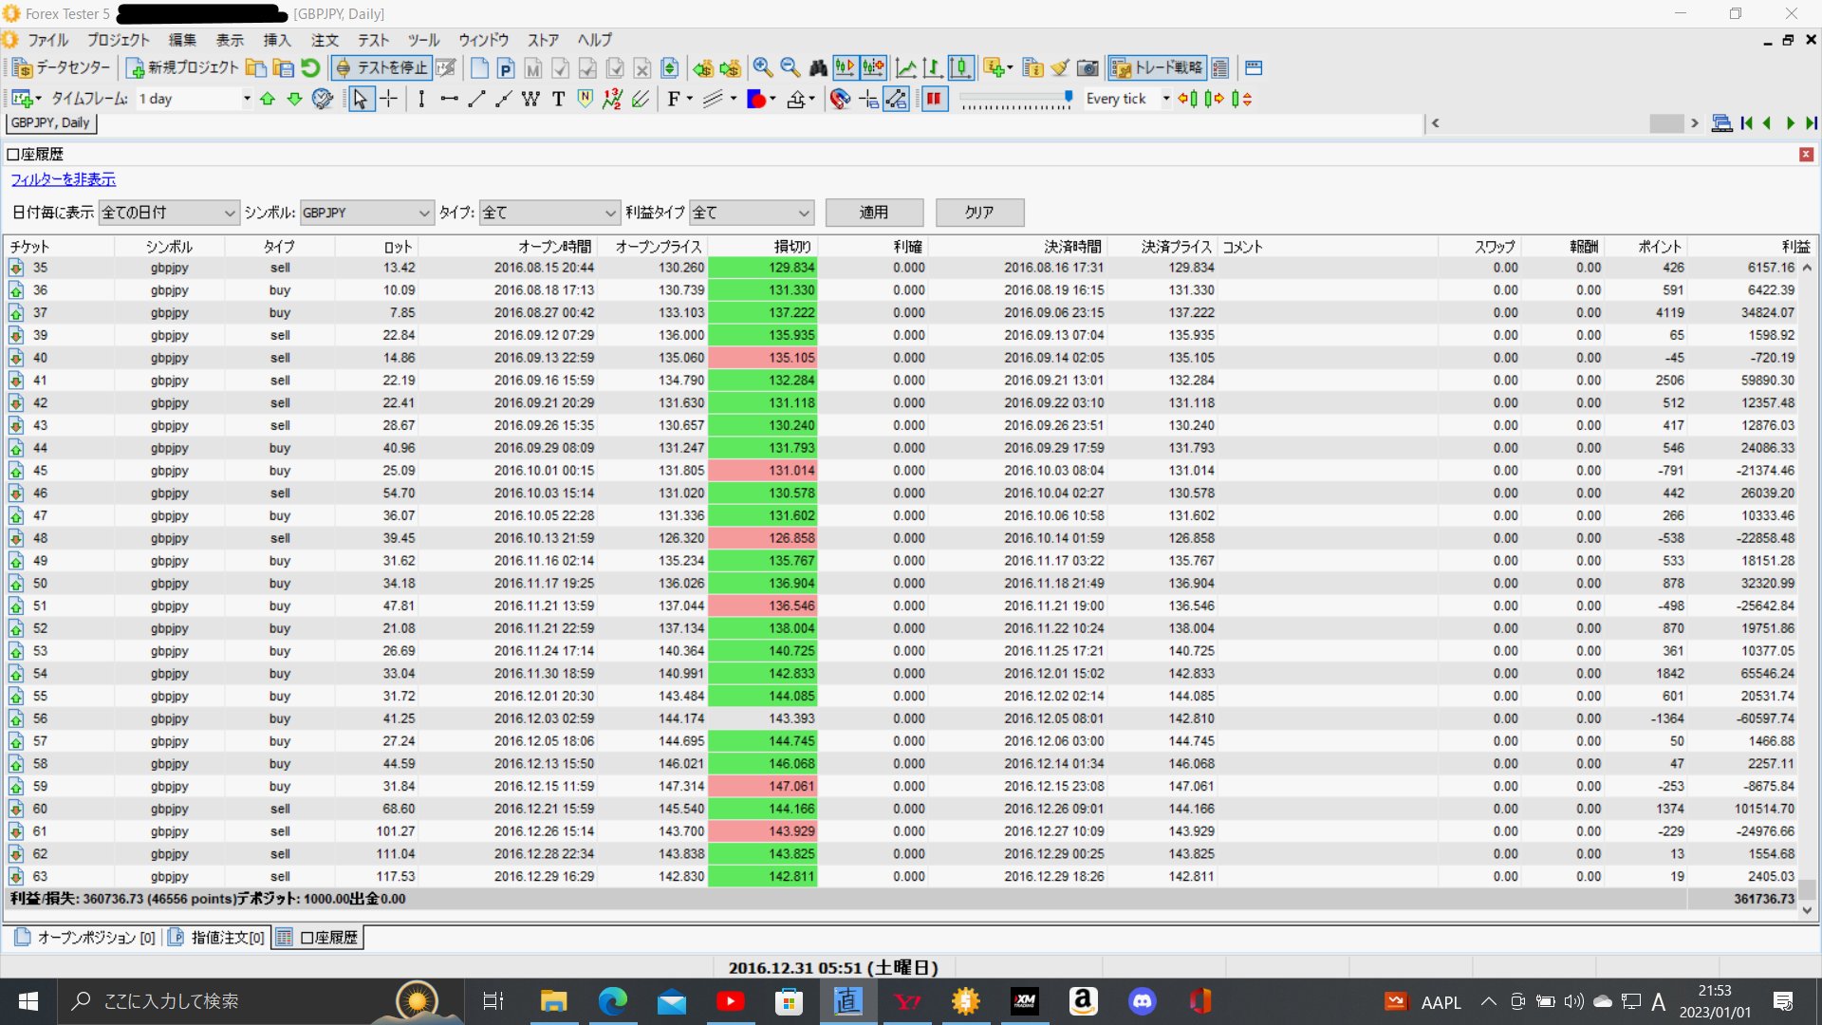Toggle the arrow pointer selection mode
Viewport: 1822px width, 1025px height.
360,99
